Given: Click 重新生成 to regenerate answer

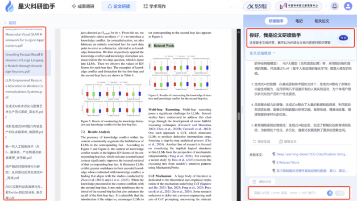Looking at the screenshot, I should click(262, 141).
